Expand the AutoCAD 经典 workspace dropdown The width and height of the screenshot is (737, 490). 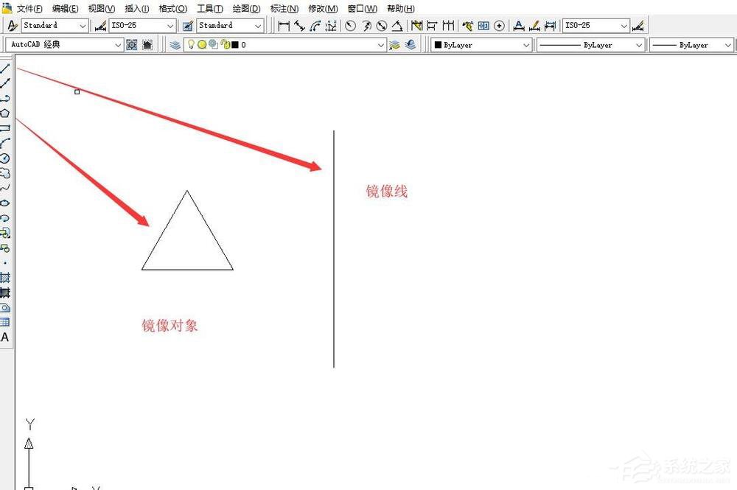pos(64,45)
